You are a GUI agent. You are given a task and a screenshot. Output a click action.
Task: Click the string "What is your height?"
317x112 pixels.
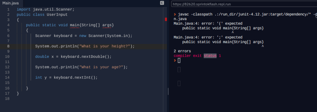tap(105, 46)
